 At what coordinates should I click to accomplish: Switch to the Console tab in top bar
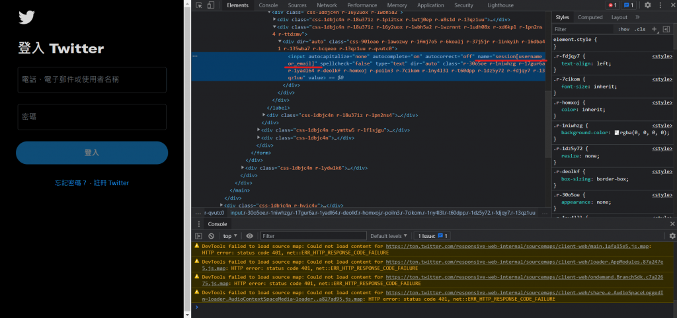point(268,5)
